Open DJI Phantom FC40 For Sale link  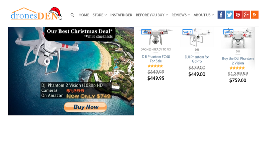point(156,59)
